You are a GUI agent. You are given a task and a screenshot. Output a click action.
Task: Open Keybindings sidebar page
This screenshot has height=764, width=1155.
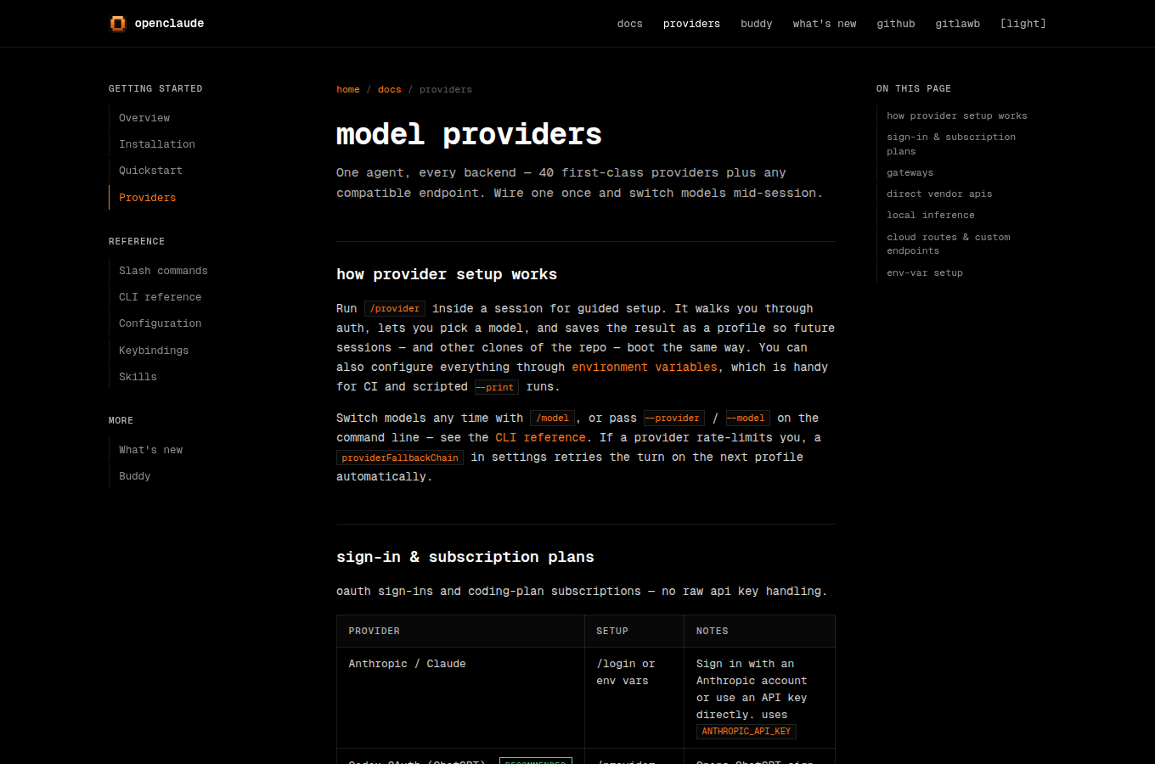(154, 351)
